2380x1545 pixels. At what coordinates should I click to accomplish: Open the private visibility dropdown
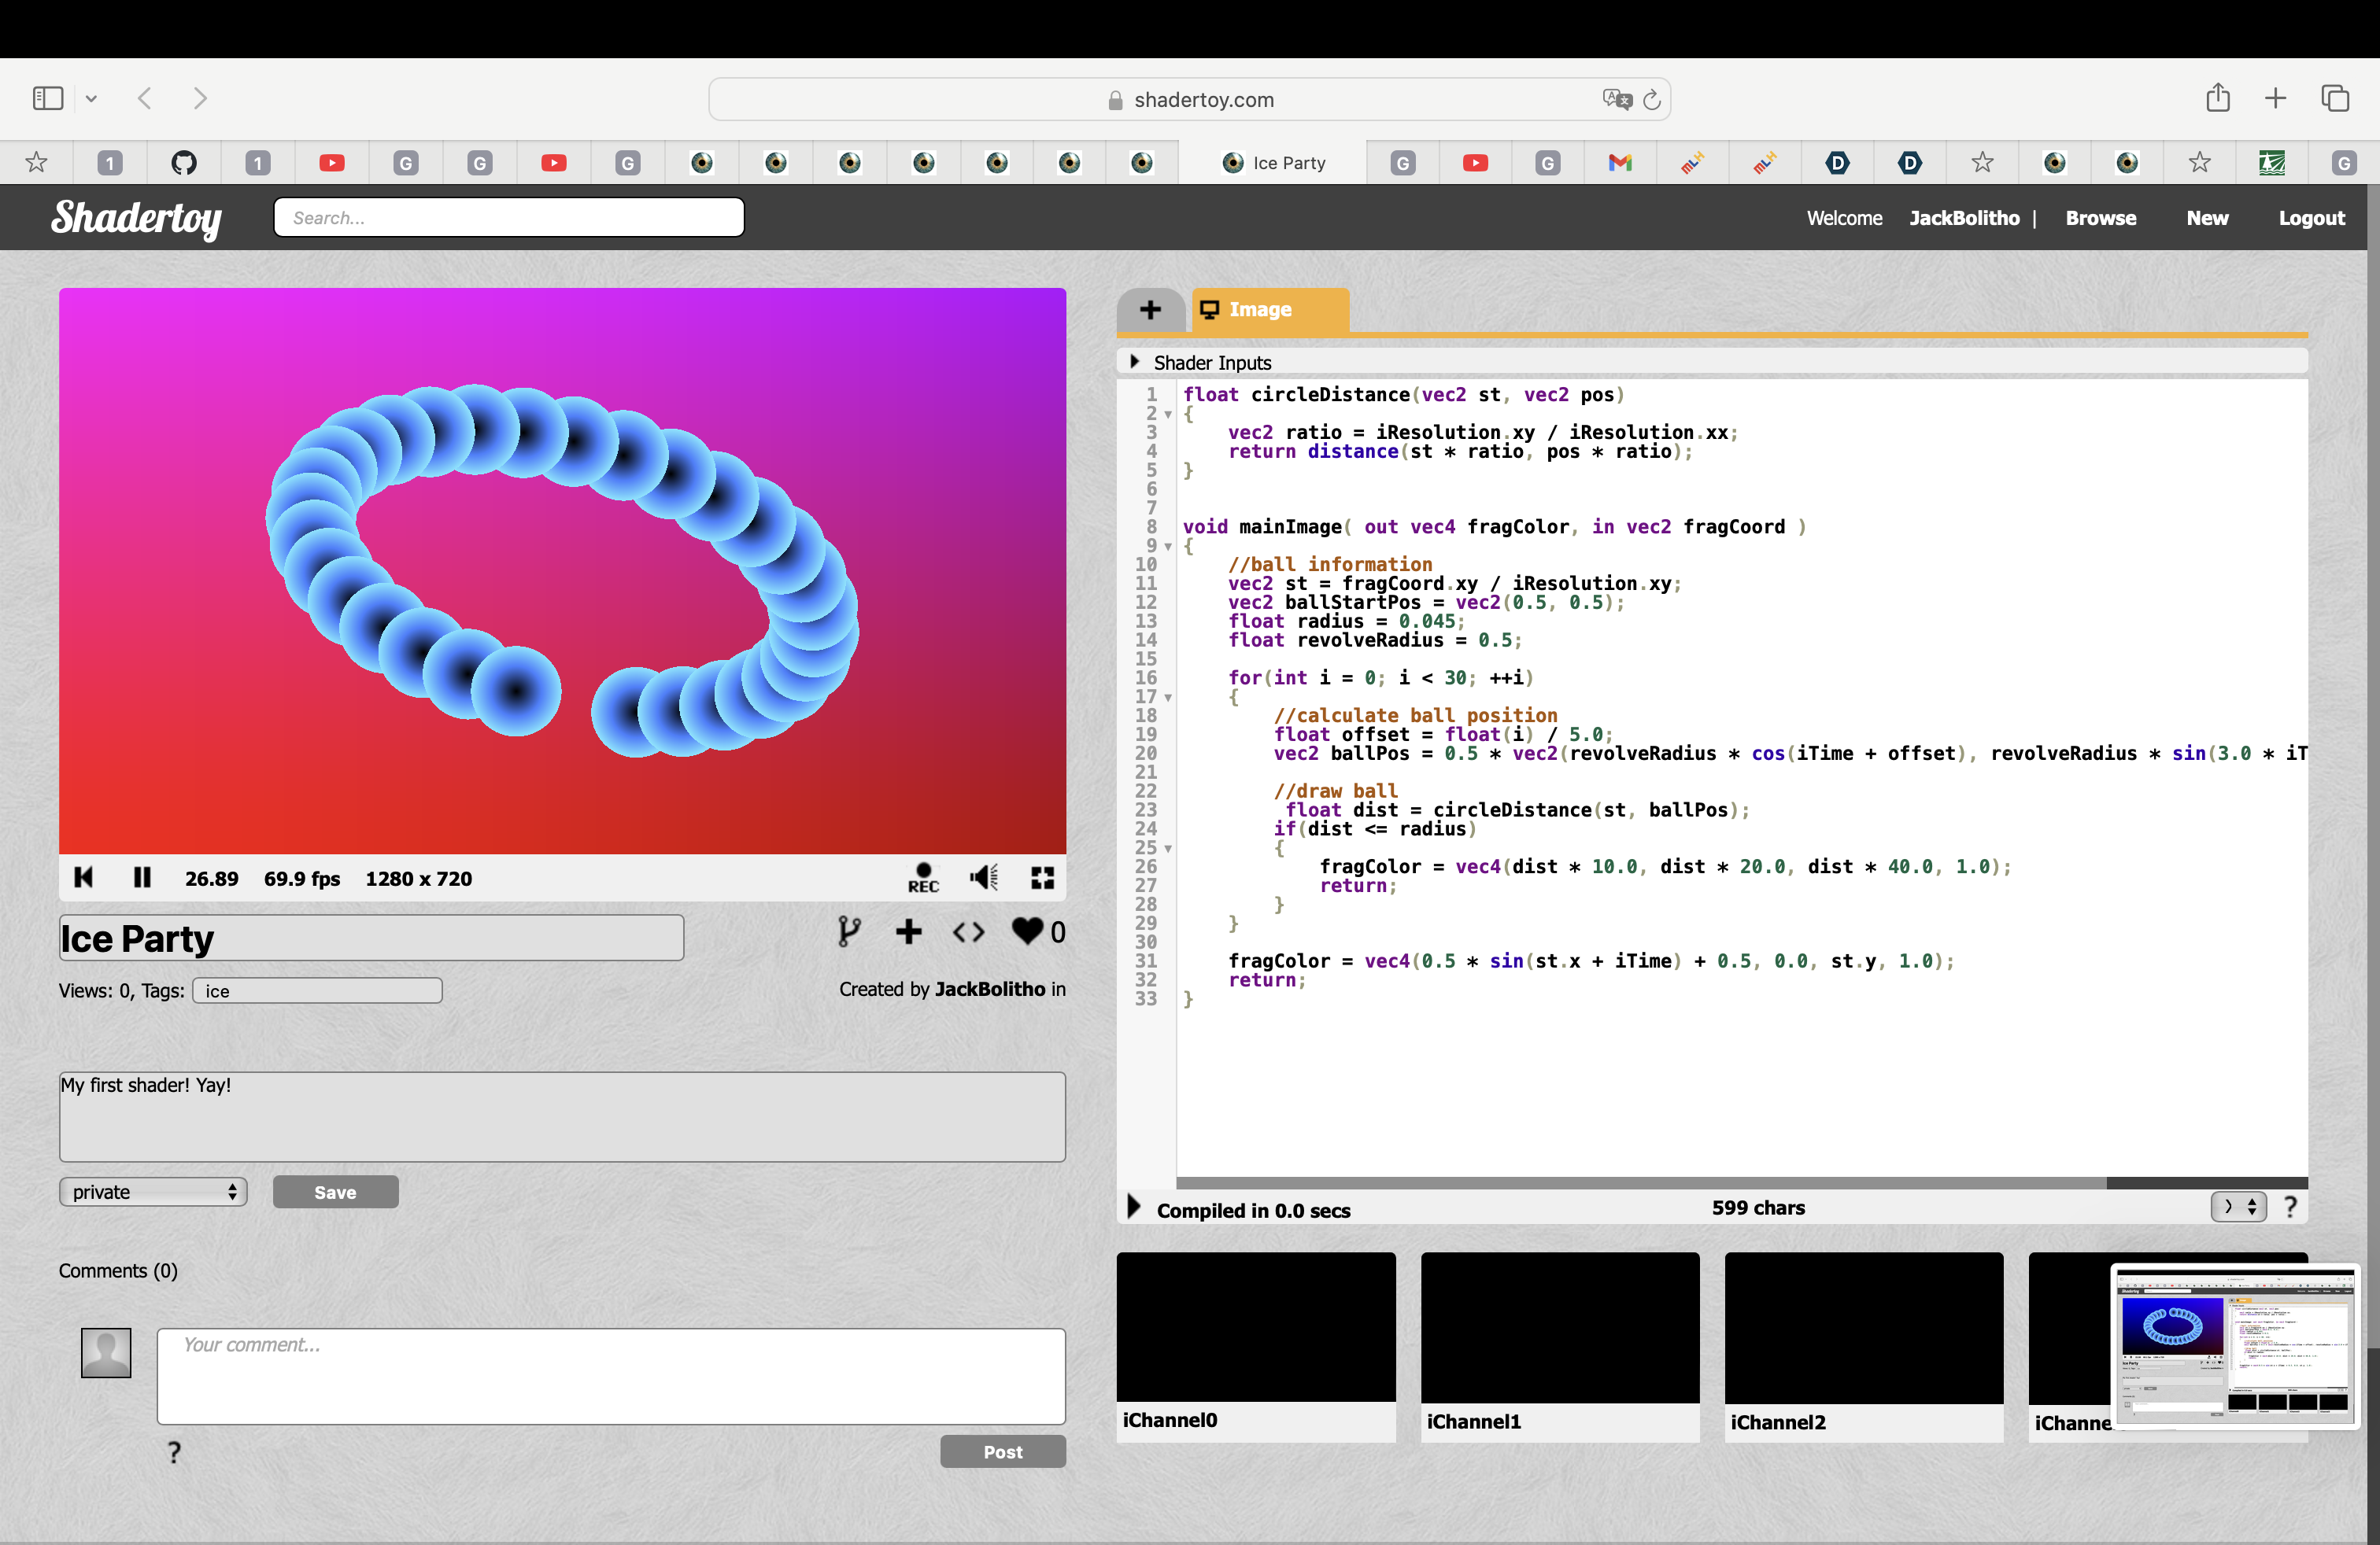[152, 1191]
